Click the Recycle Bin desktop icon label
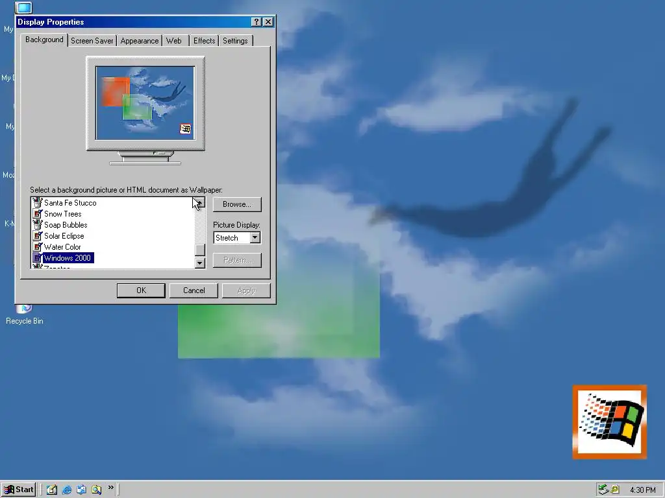The width and height of the screenshot is (665, 498). pos(25,321)
